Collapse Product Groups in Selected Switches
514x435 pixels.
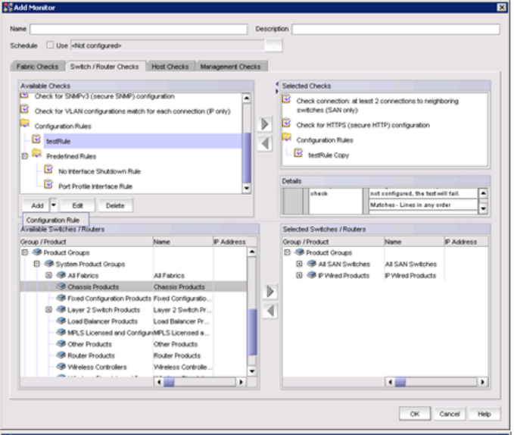288,252
